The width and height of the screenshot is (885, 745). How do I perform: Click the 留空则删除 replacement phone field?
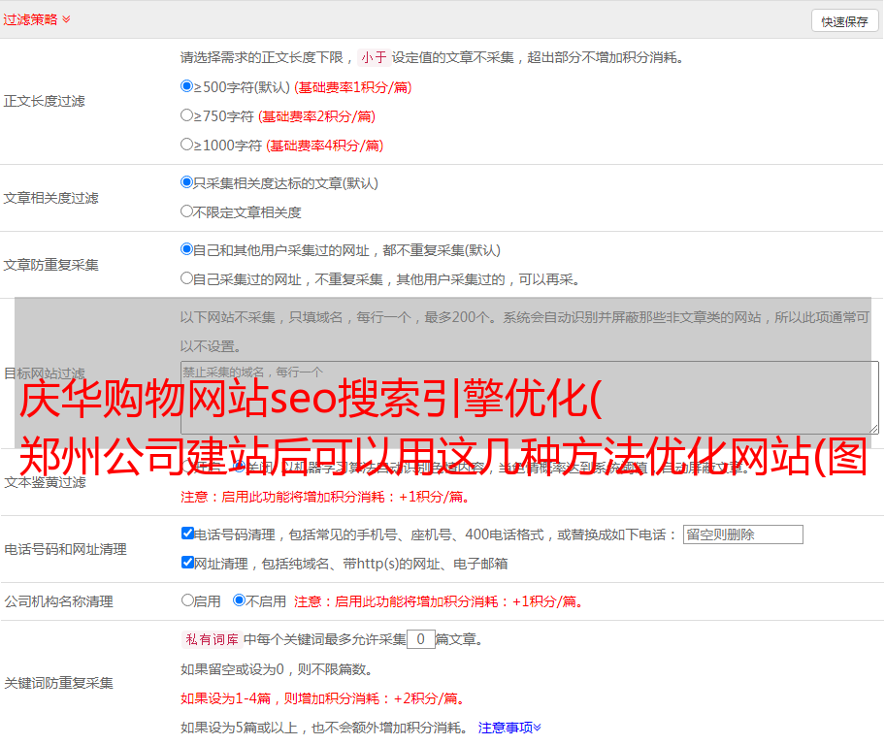point(742,534)
